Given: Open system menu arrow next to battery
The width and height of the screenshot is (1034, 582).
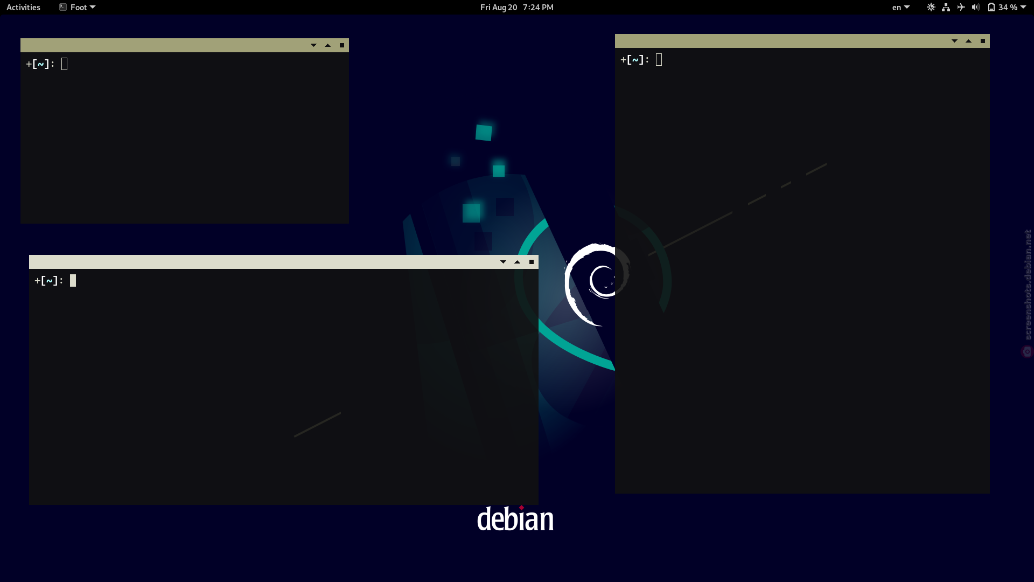Looking at the screenshot, I should point(1023,7).
